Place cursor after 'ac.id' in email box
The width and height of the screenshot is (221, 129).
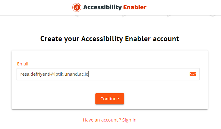pos(89,74)
